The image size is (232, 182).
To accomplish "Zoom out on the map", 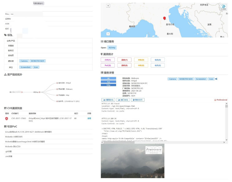I will pos(108,34).
